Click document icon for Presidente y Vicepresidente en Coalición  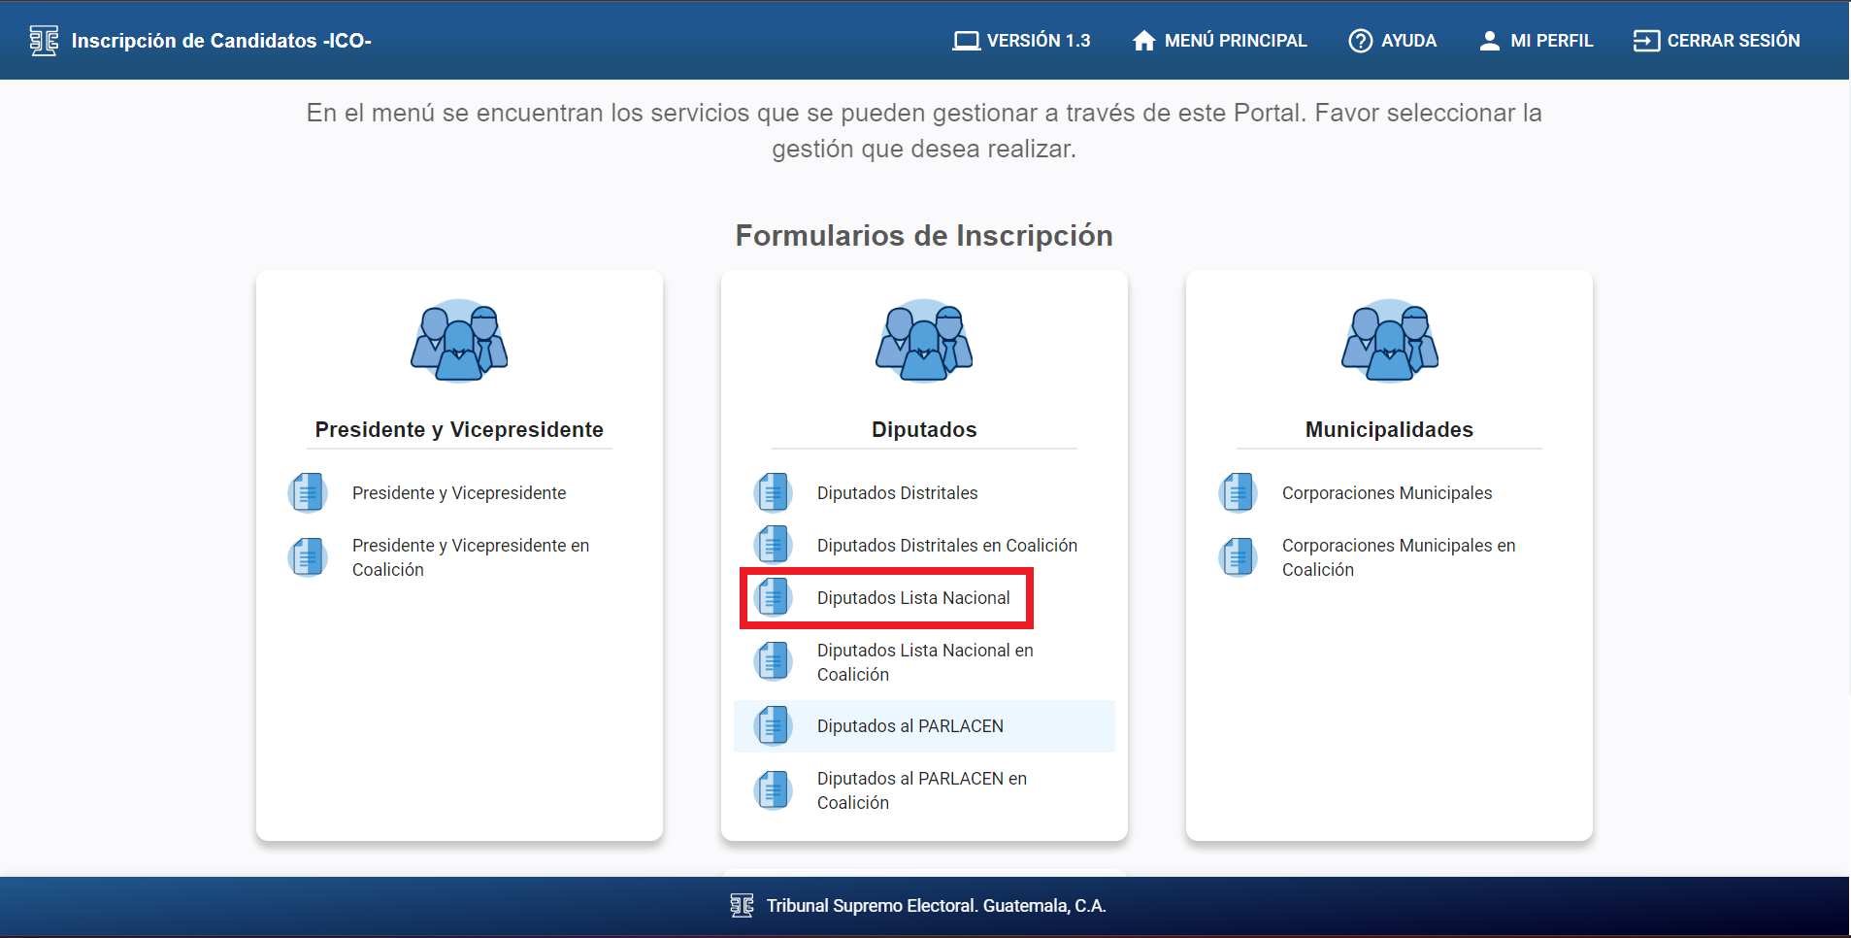[x=308, y=557]
